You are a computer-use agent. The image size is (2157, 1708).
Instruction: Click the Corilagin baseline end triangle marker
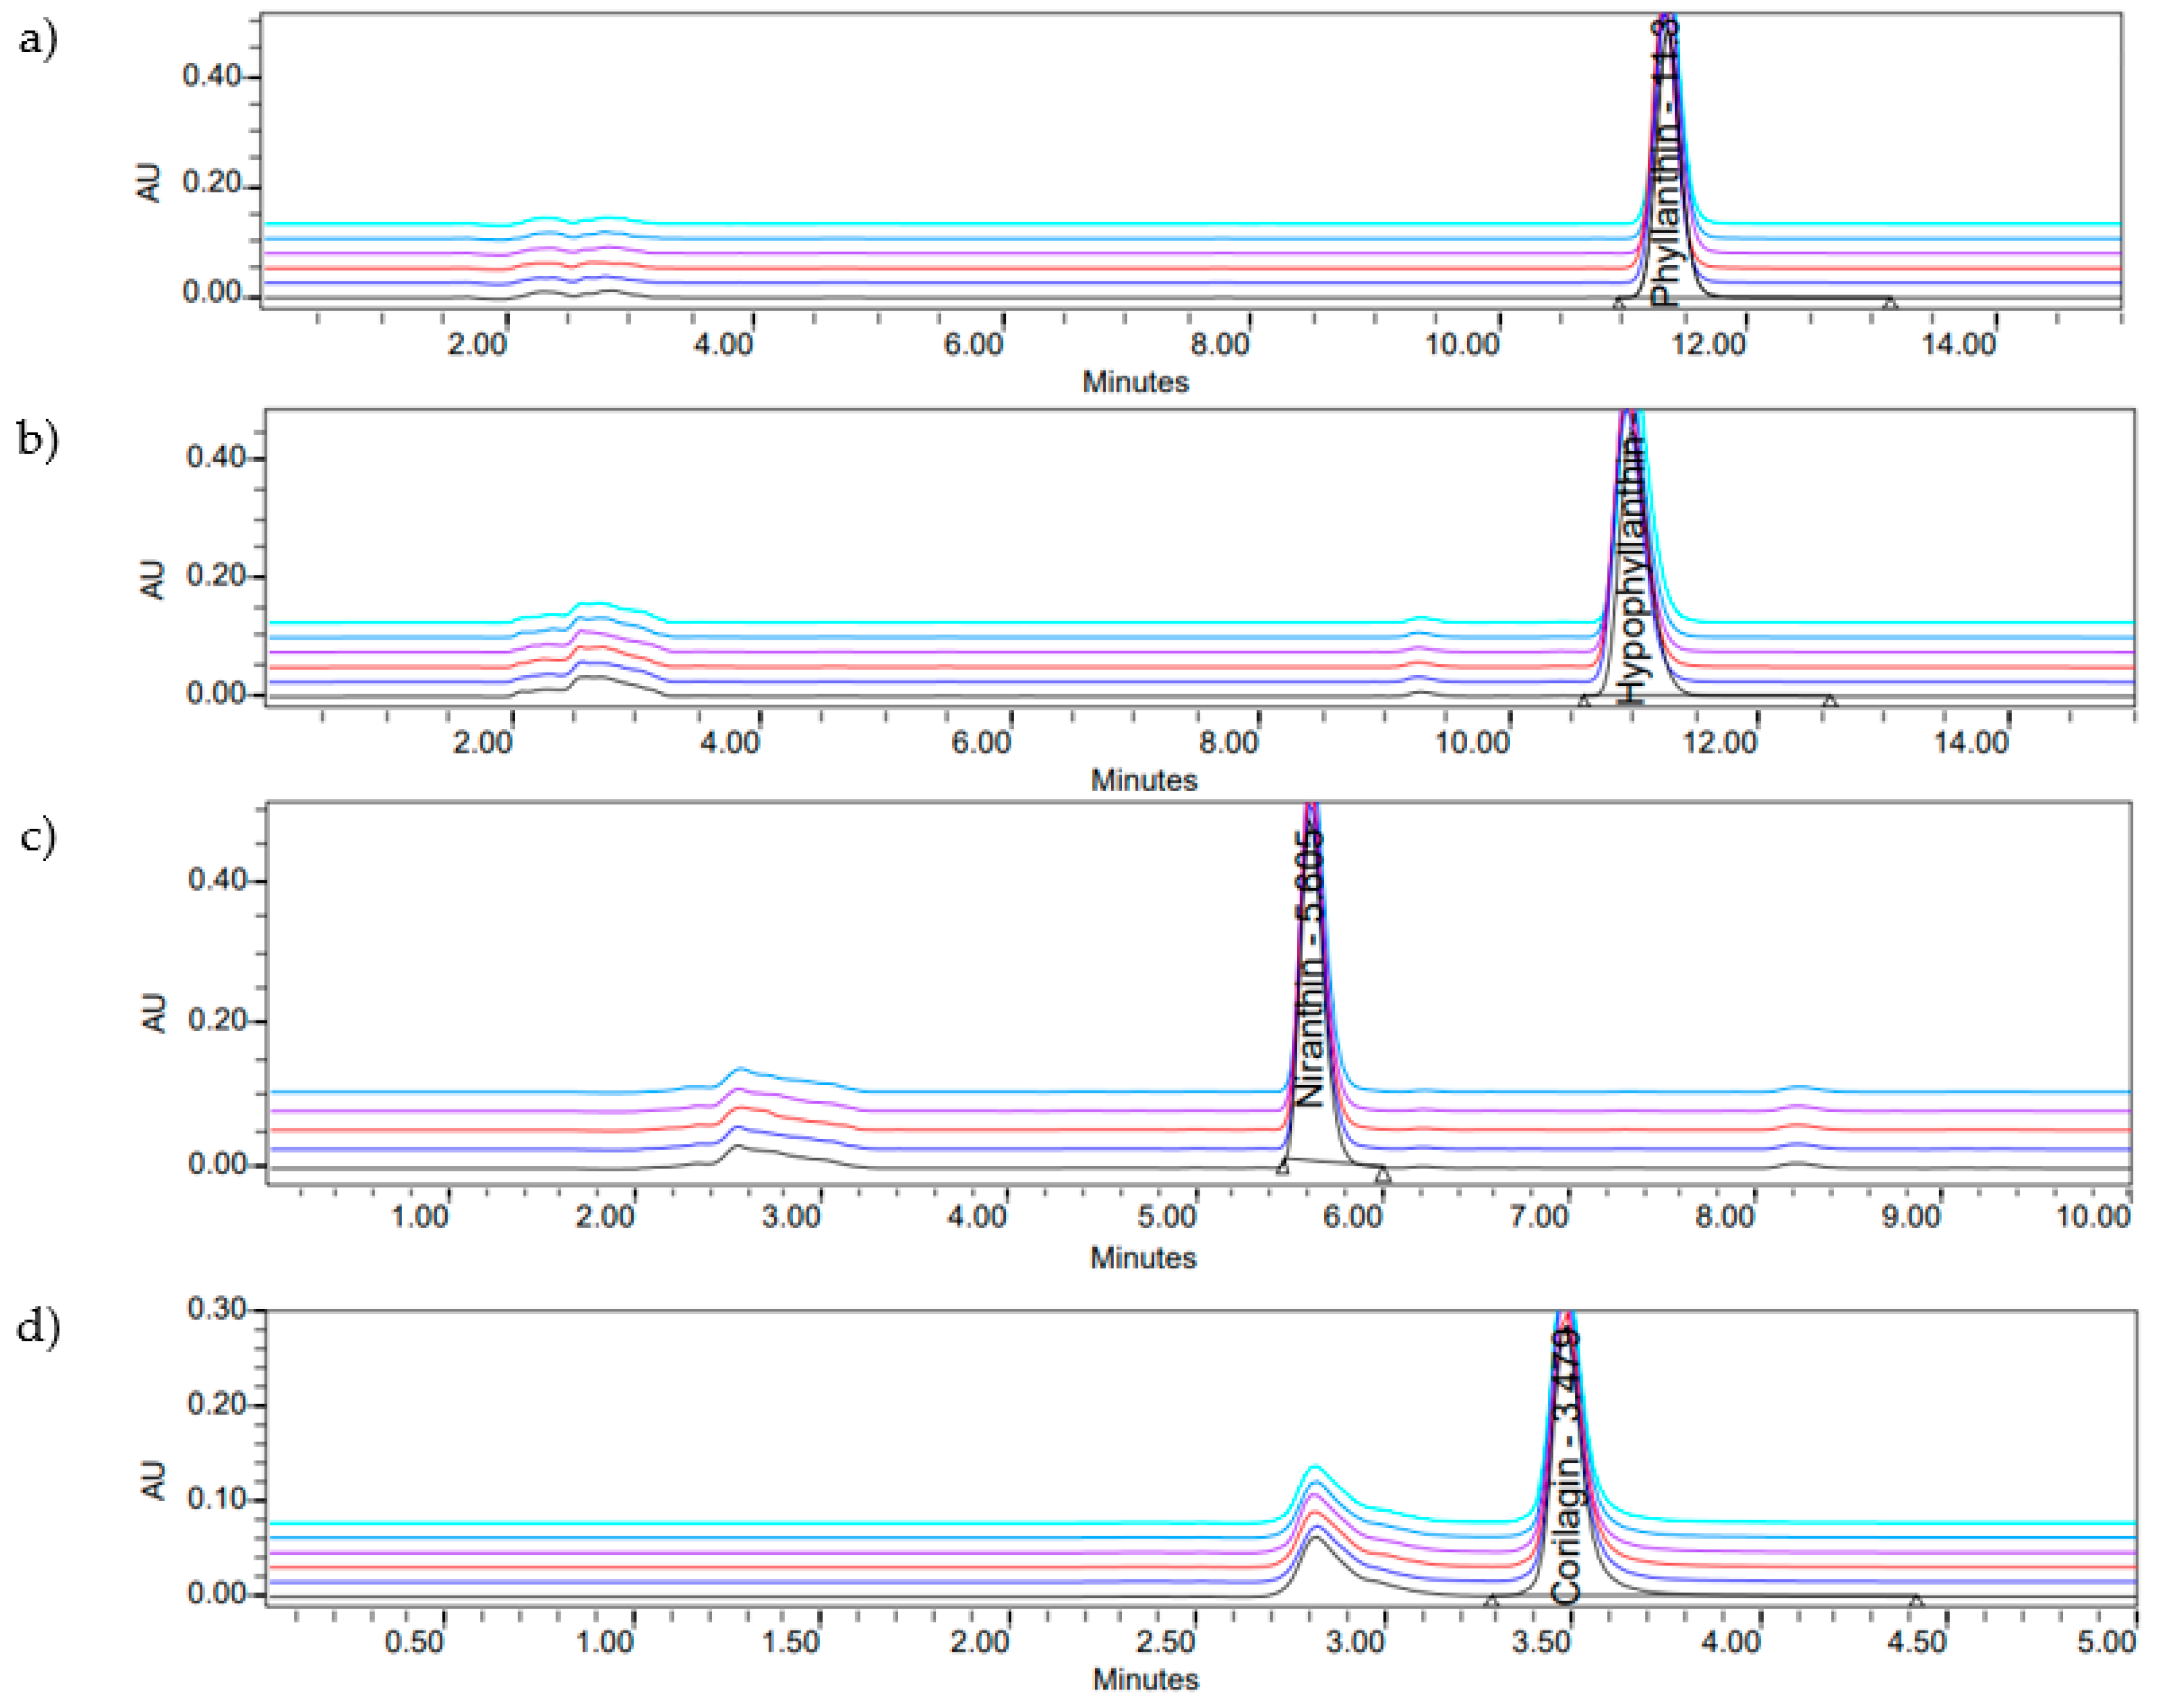point(1916,1601)
